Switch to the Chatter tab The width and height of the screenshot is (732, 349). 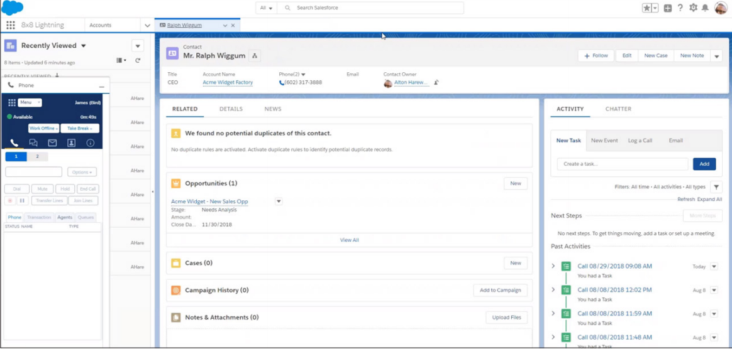pyautogui.click(x=618, y=109)
